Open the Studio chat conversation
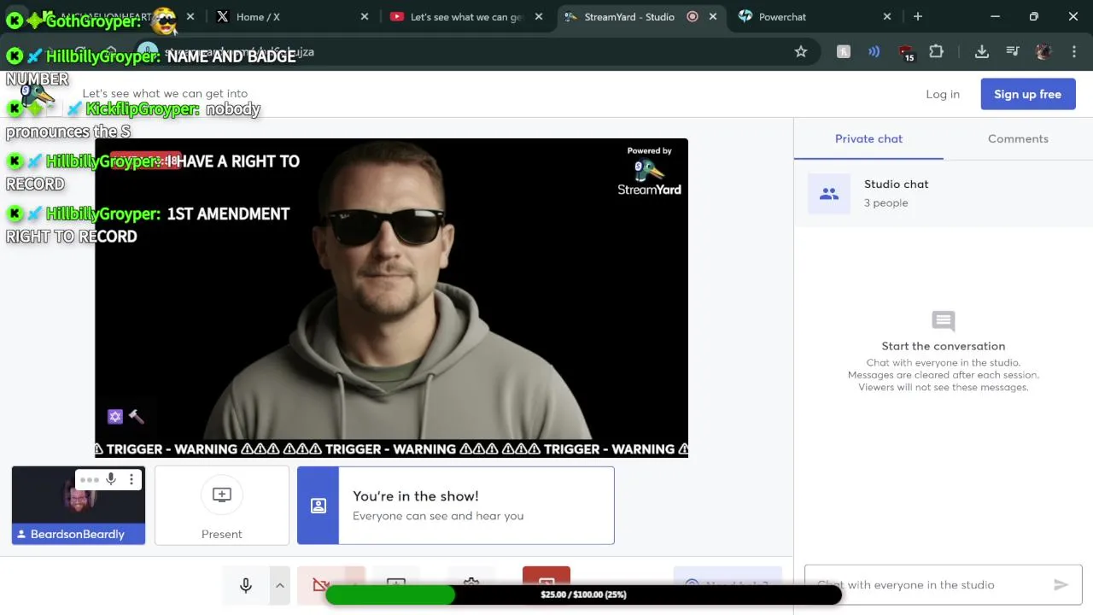 point(944,193)
